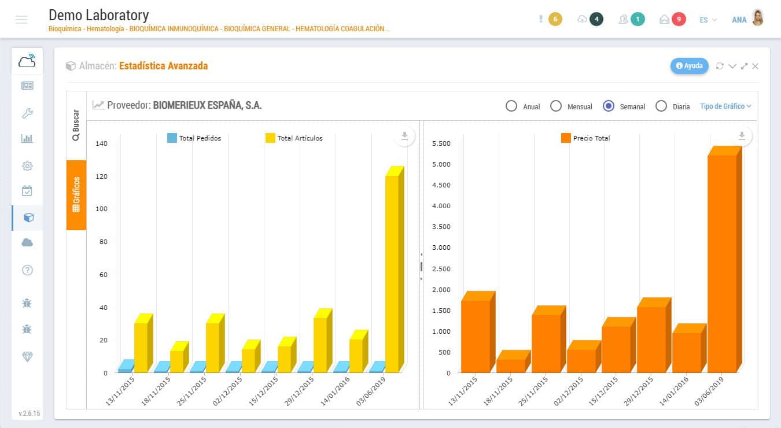Click the cloud wifi logo in sidebar
Viewport: 781px width, 428px height.
click(x=27, y=61)
